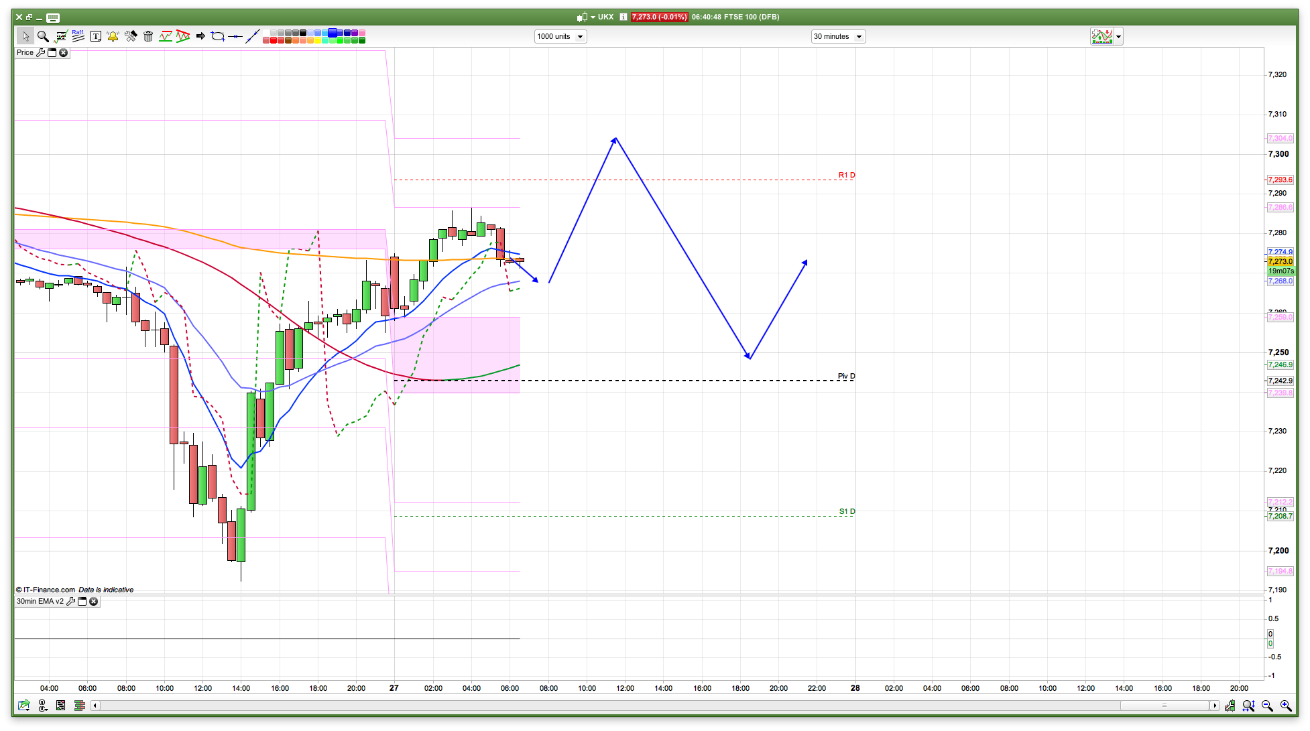
Task: Select the Raff regression channel tool
Action: coord(78,36)
